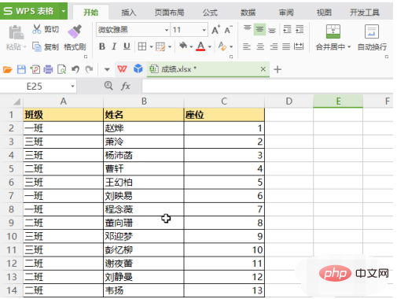Align text to bottom

272,30
